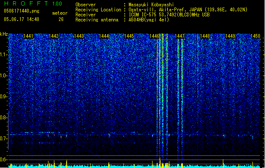Select receiver text ICOM IC-575 53.7492 MHz USB
The height and width of the screenshot is (168, 265).
click(x=169, y=15)
